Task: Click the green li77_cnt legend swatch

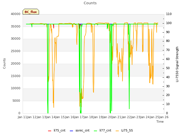Action: click(96, 131)
